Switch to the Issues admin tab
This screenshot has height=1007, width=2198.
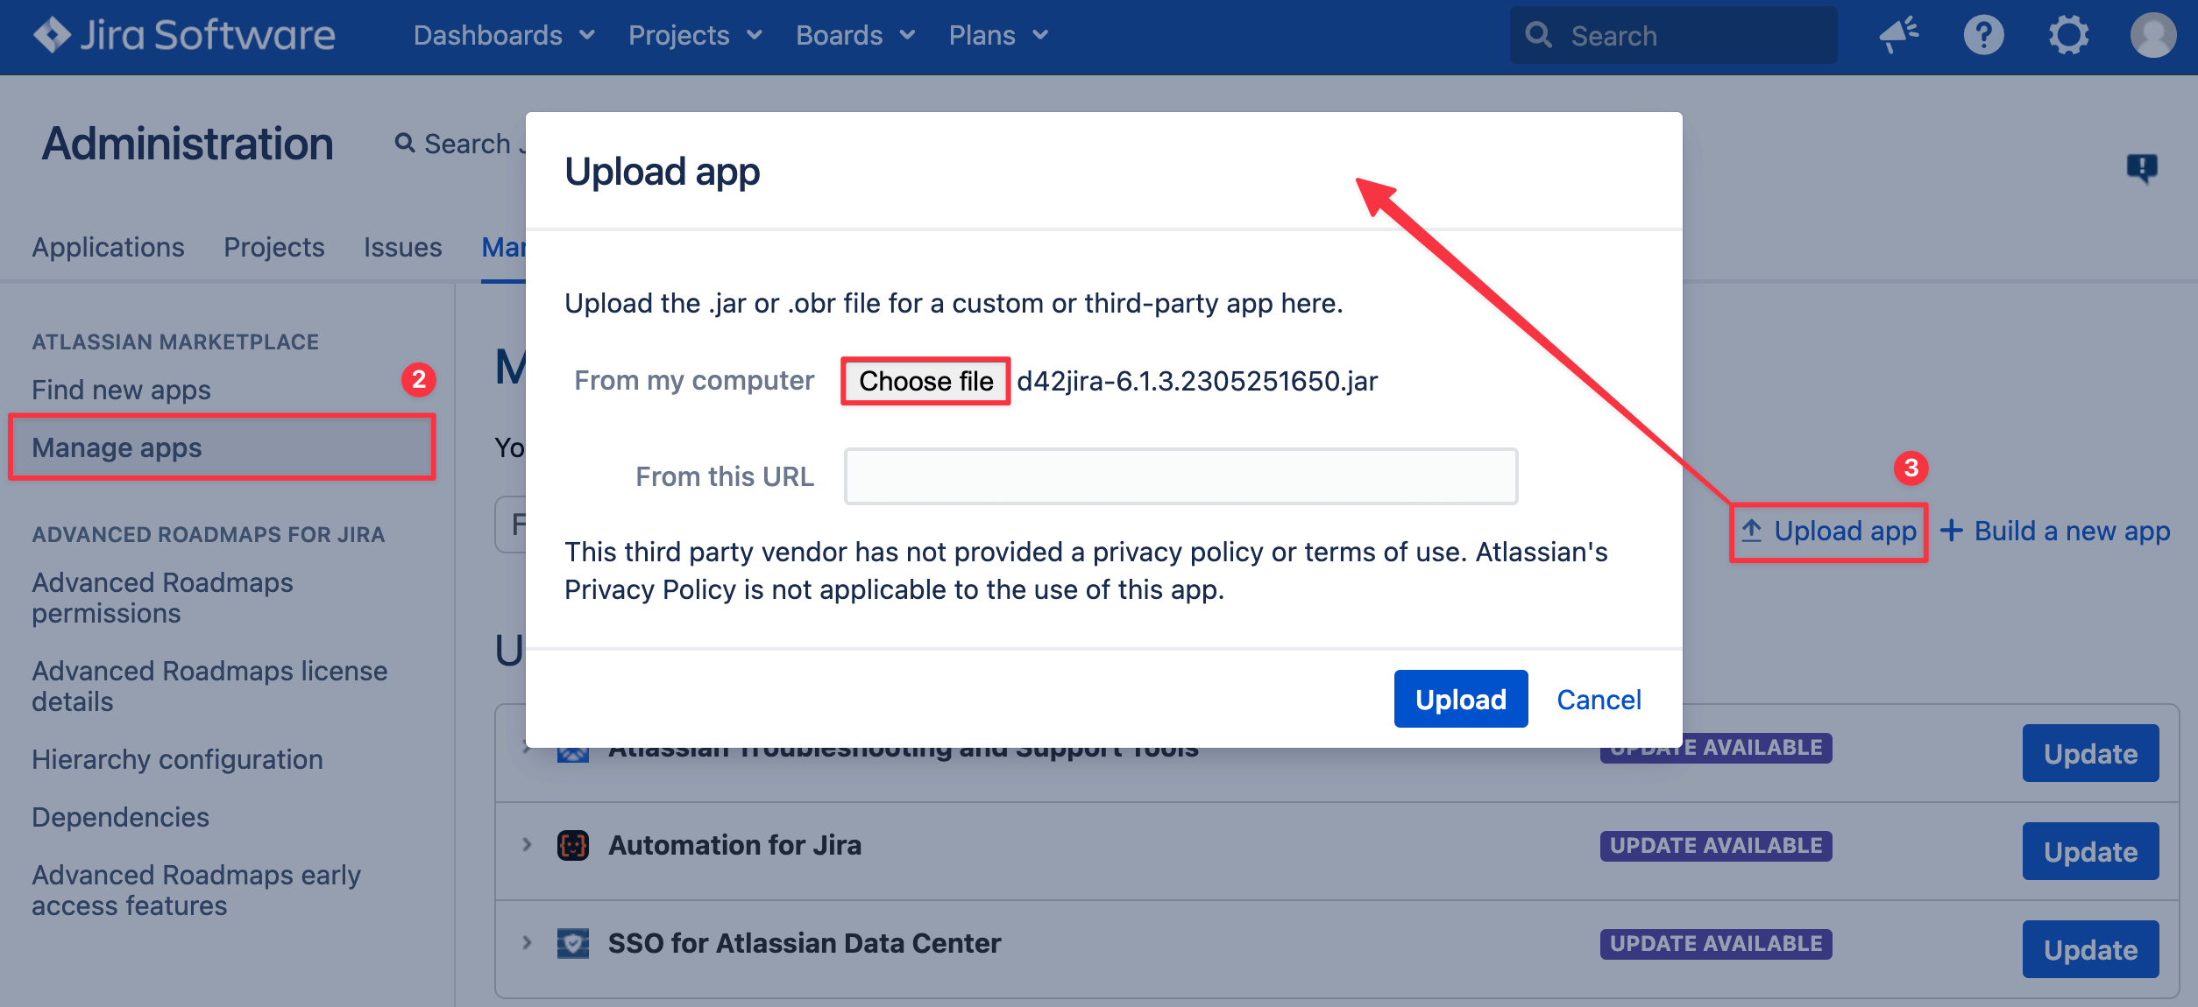point(402,247)
